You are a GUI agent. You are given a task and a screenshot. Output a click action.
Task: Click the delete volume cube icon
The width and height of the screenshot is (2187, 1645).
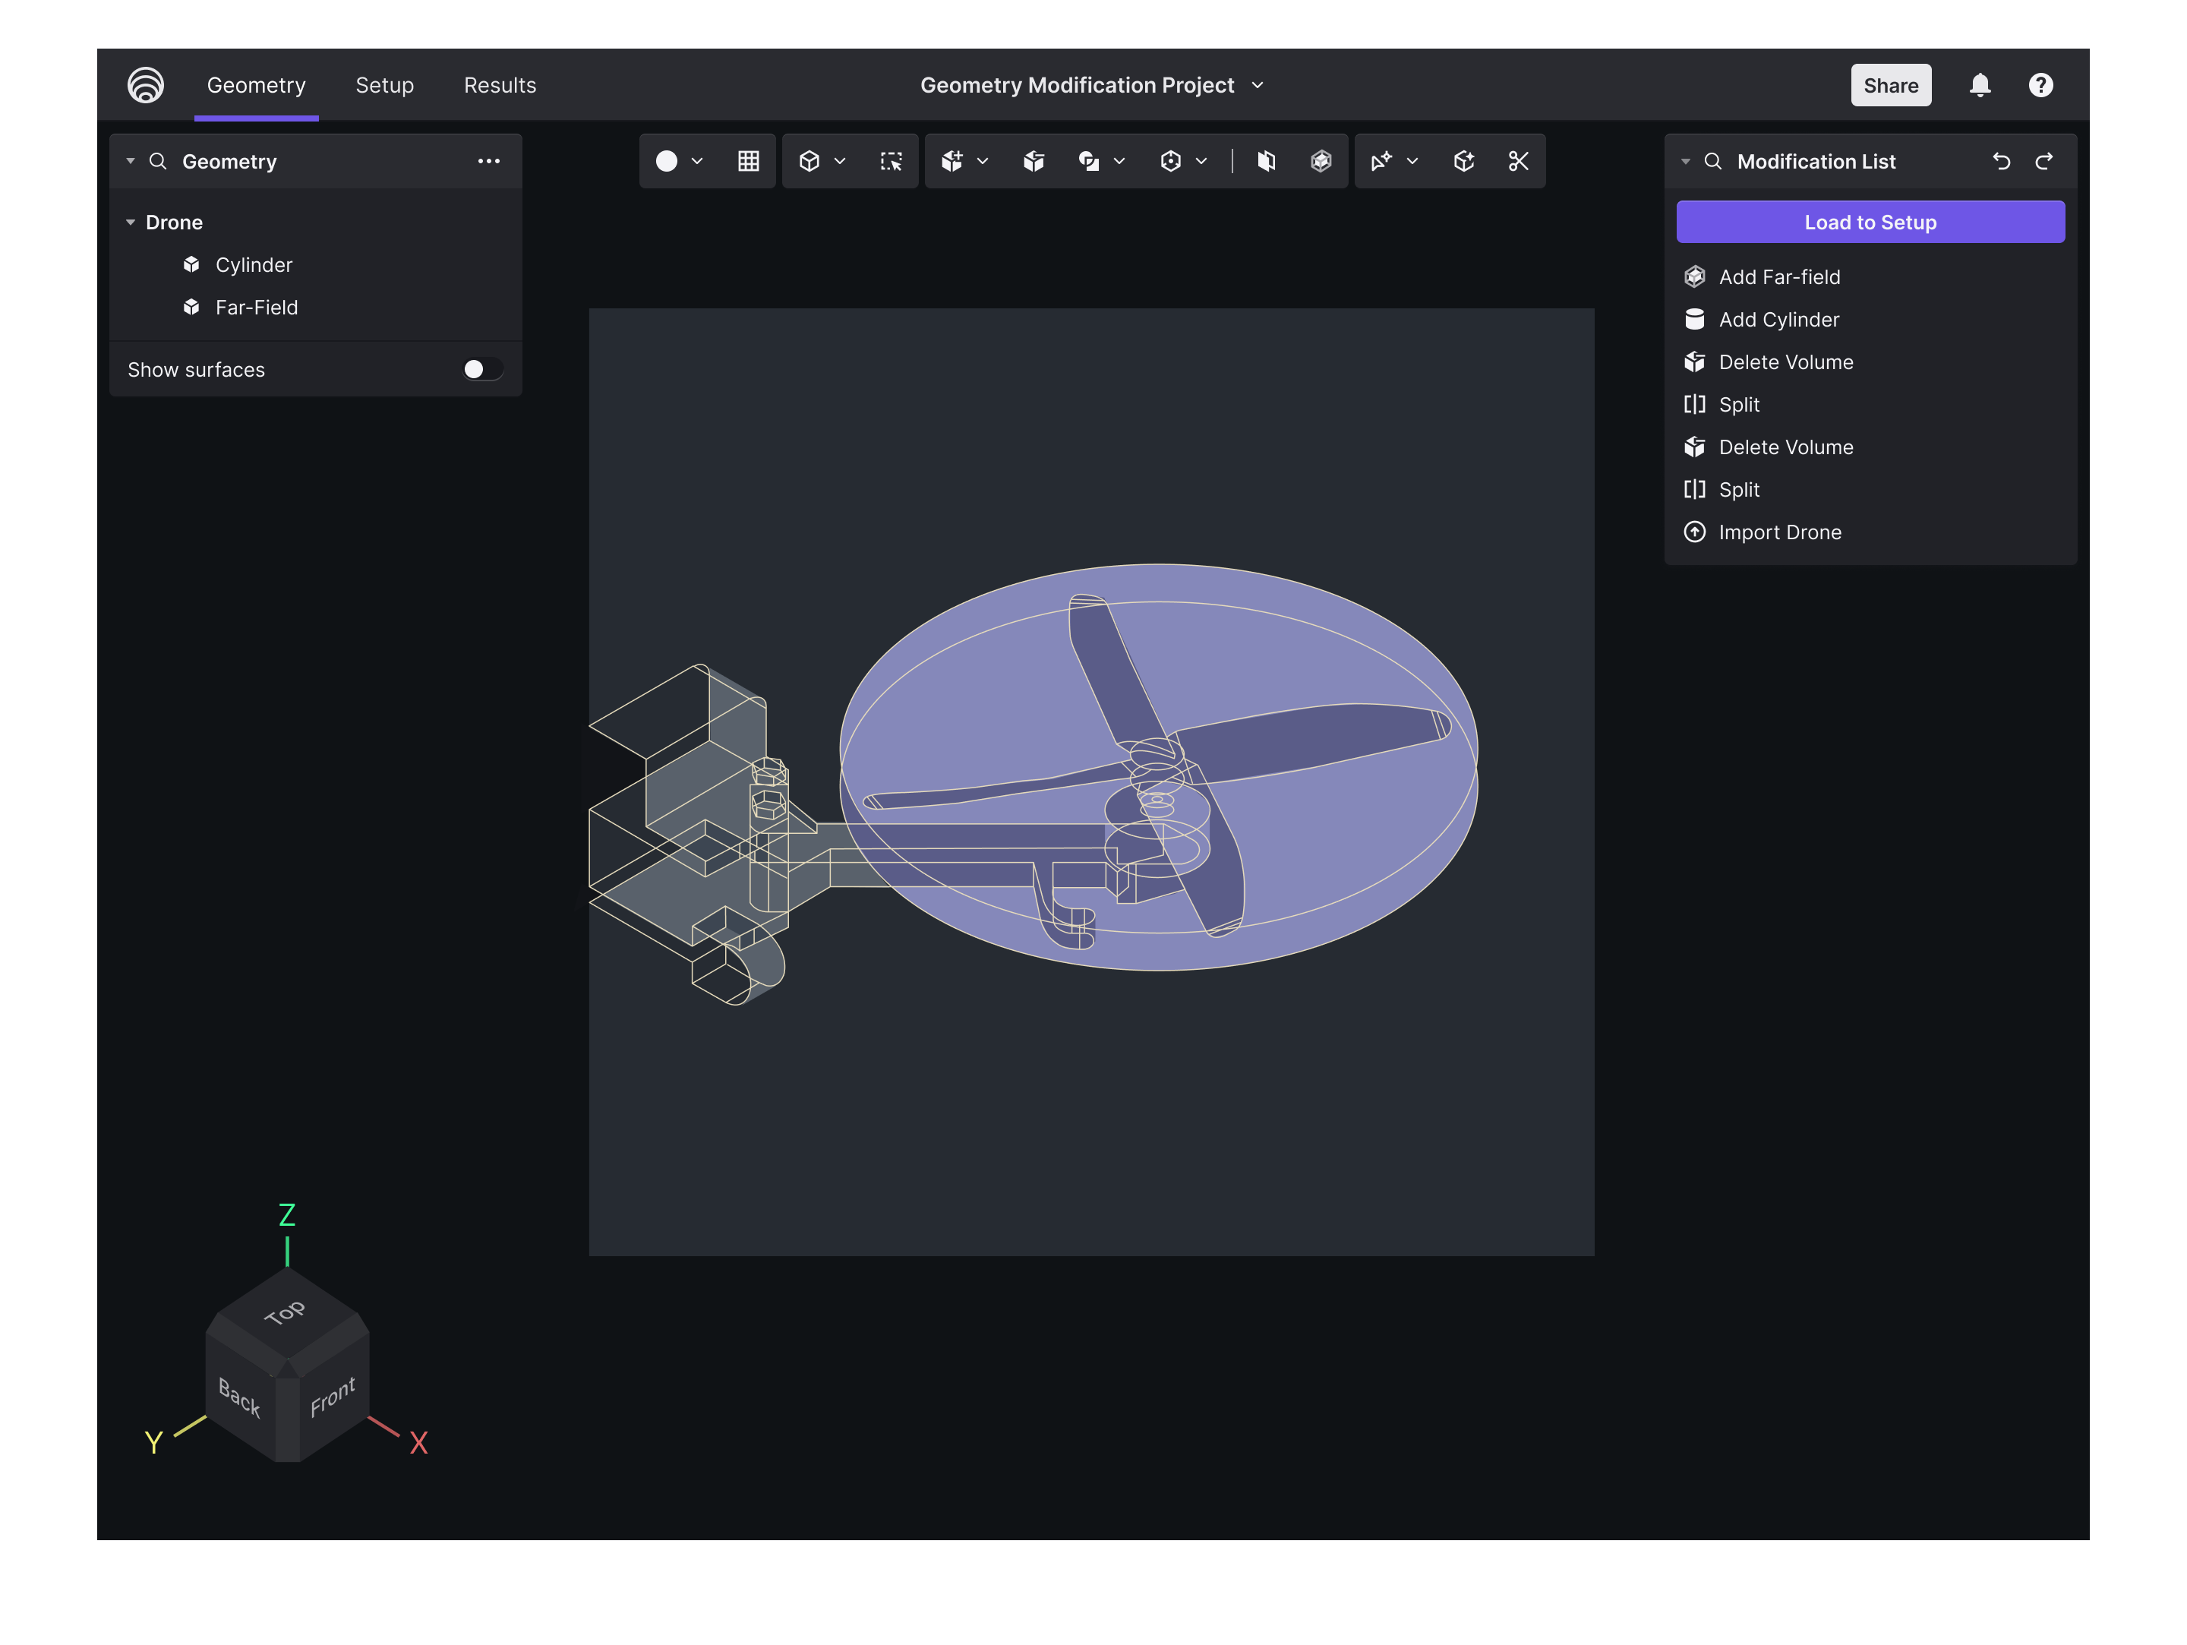pyautogui.click(x=1034, y=161)
